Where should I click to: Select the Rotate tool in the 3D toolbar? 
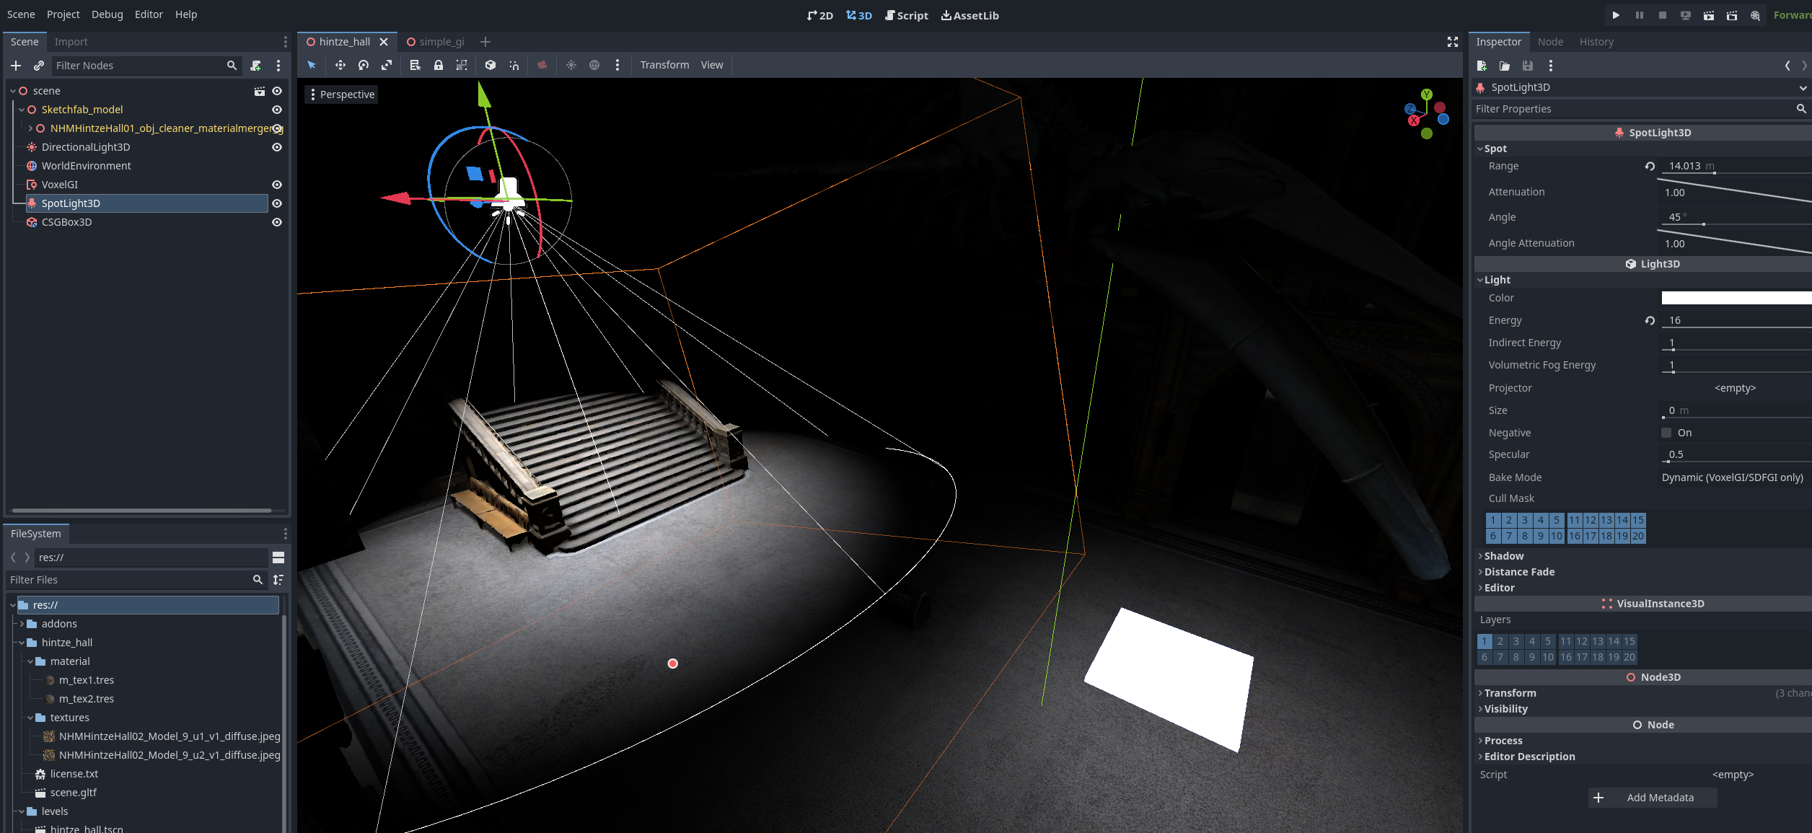click(x=363, y=65)
